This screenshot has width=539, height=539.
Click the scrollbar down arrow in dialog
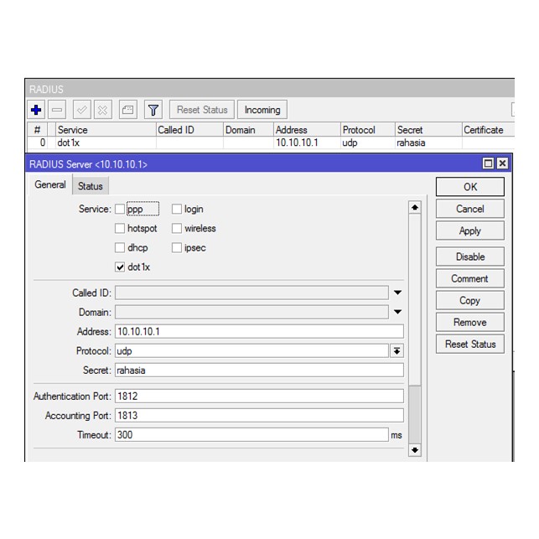[x=414, y=450]
